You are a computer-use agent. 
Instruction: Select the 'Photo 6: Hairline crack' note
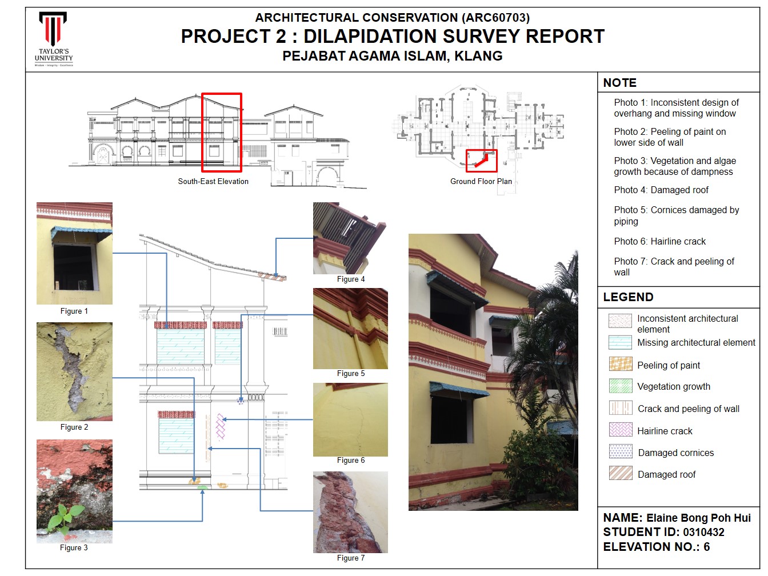[x=660, y=242]
